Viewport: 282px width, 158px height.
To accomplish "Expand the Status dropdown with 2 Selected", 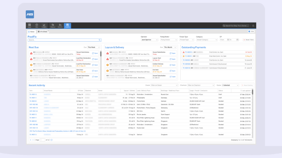I will (230, 85).
